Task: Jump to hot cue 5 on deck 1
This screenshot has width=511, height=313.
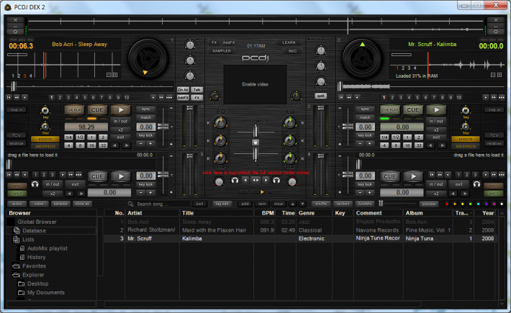Action: click(x=85, y=97)
